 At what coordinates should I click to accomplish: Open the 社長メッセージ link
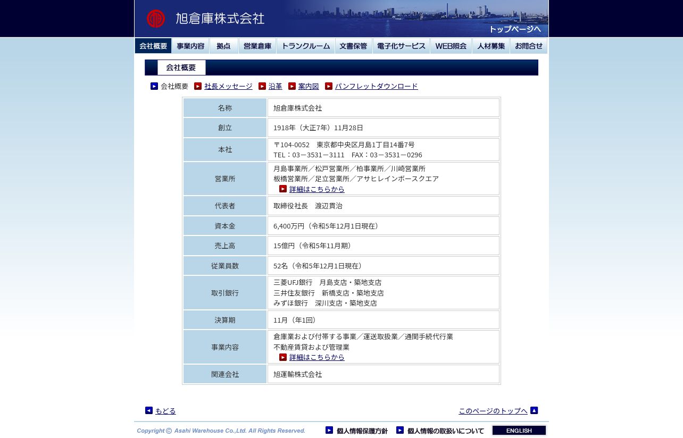click(x=228, y=86)
